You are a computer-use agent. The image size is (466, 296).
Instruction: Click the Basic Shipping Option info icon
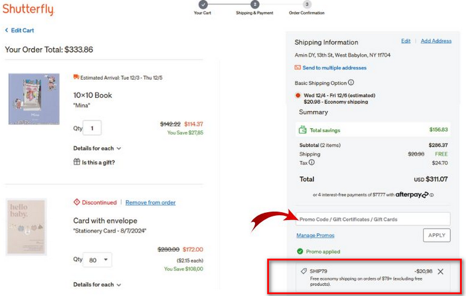point(351,83)
